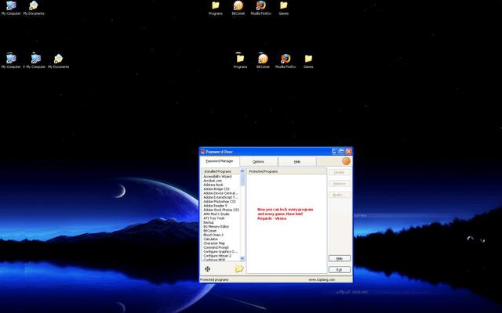
Task: Click the Remove button
Action: tap(339, 183)
